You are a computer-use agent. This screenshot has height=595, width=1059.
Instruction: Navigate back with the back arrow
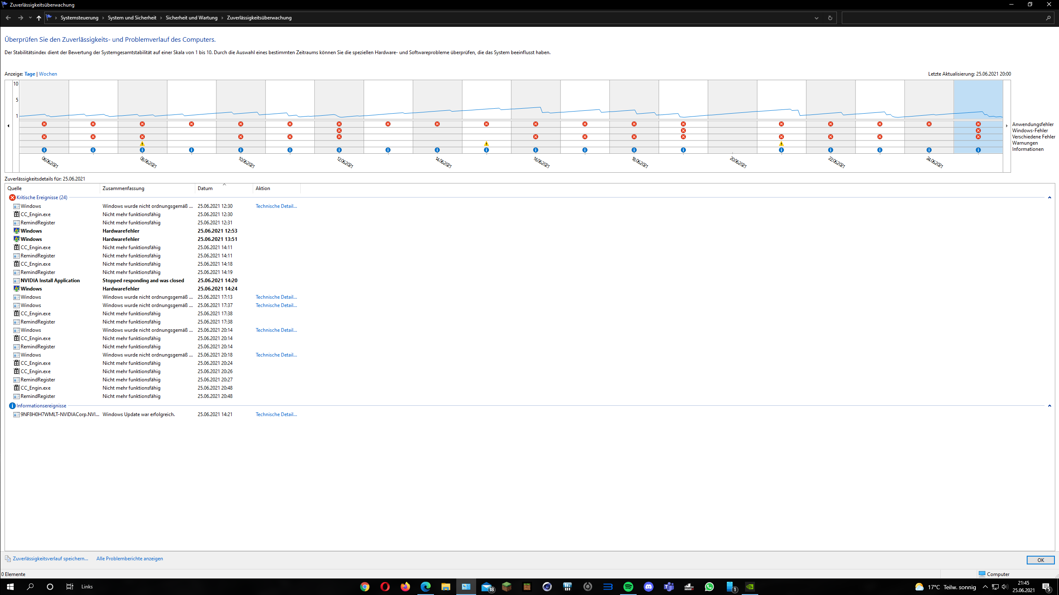(x=8, y=18)
